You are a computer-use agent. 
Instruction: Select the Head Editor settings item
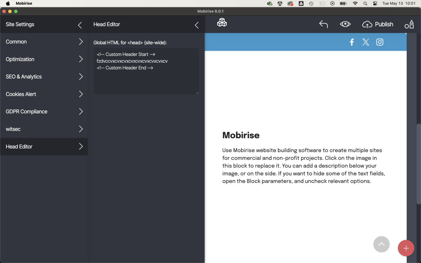[44, 146]
